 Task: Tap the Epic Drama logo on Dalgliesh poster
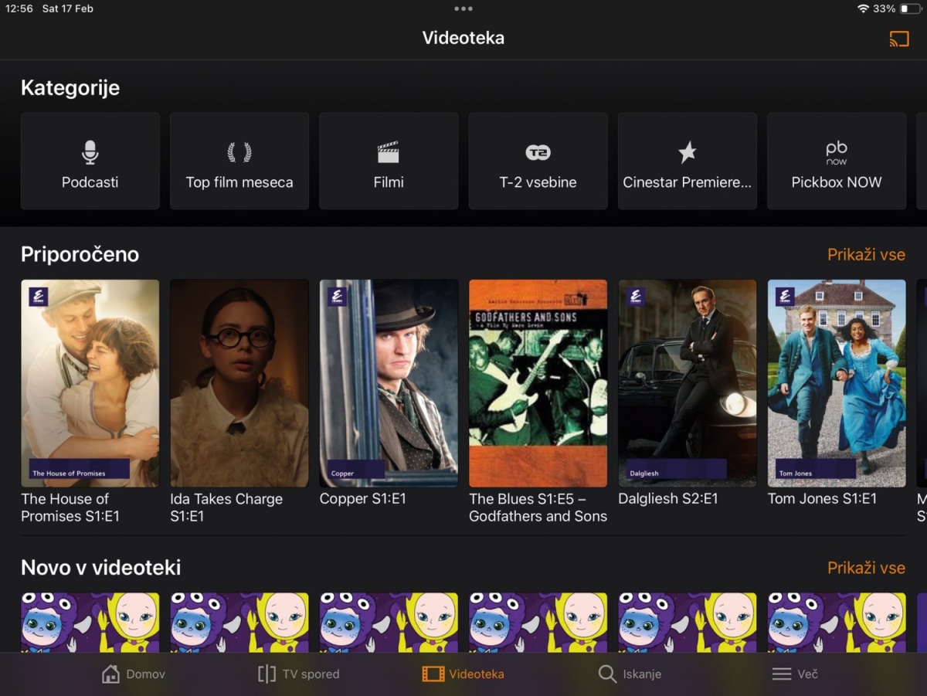pos(635,297)
